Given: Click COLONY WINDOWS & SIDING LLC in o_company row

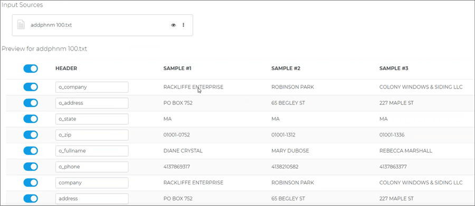Looking at the screenshot, I should coord(421,87).
